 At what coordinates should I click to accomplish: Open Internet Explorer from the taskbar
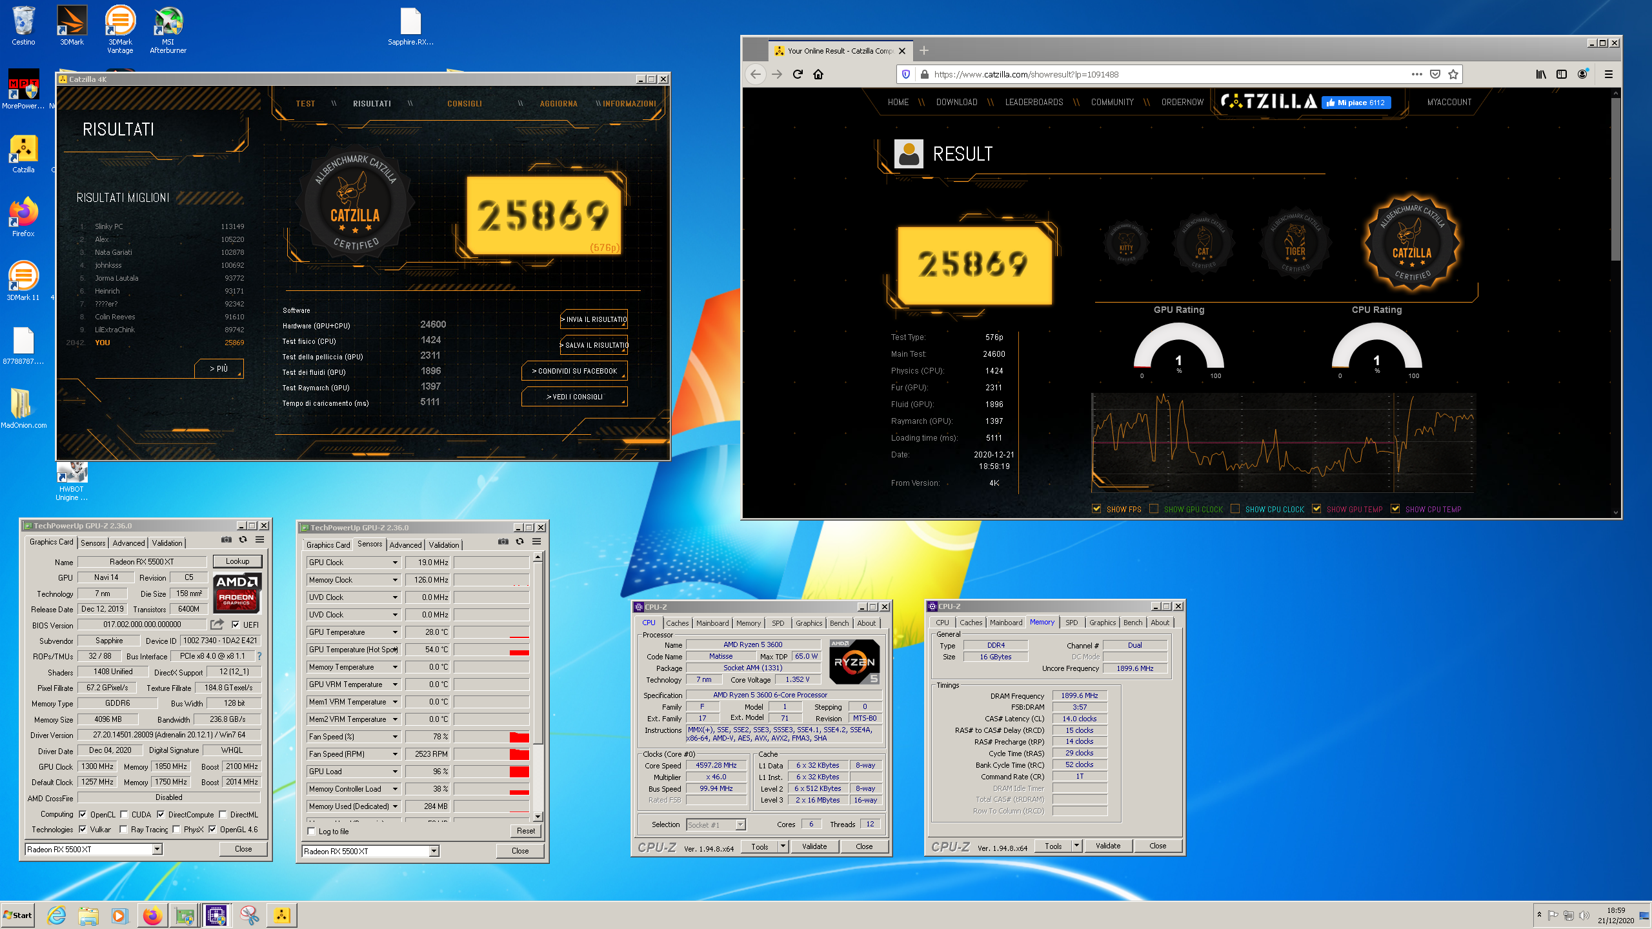coord(57,915)
